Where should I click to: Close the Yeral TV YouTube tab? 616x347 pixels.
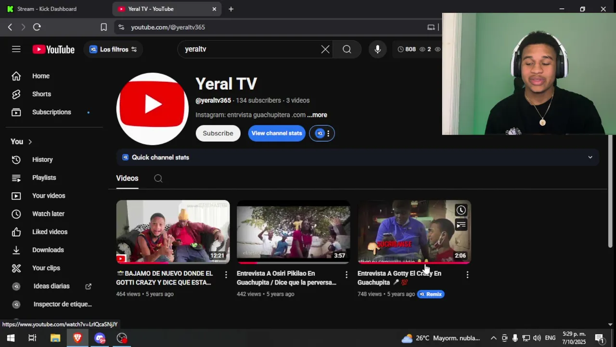[x=214, y=9]
